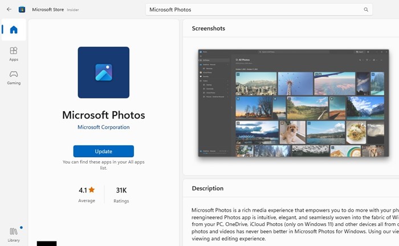Click the Description section heading
Screen dimensions: 399x246
tap(207, 188)
